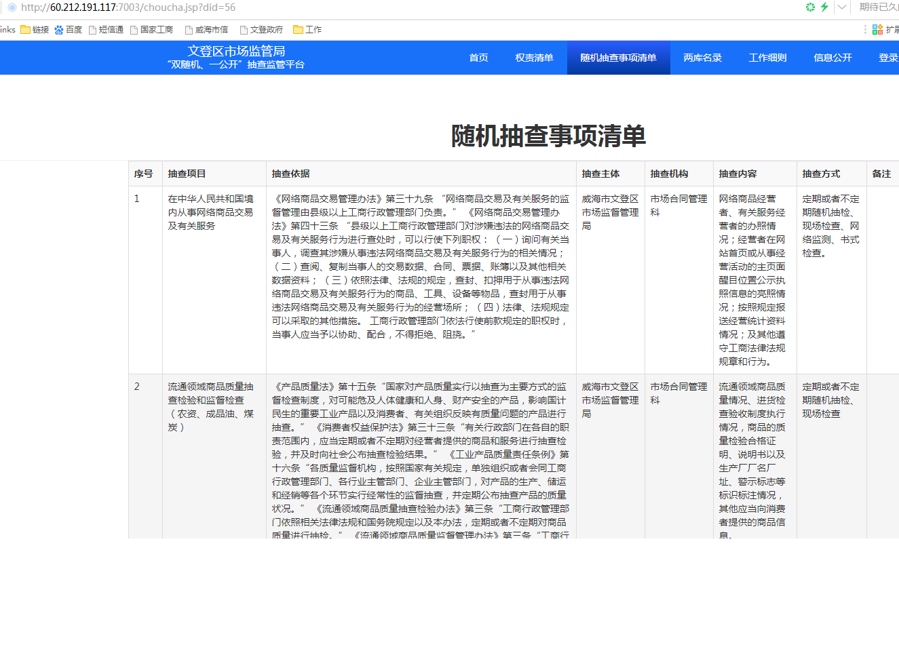Click the 登录 login link

click(x=888, y=58)
